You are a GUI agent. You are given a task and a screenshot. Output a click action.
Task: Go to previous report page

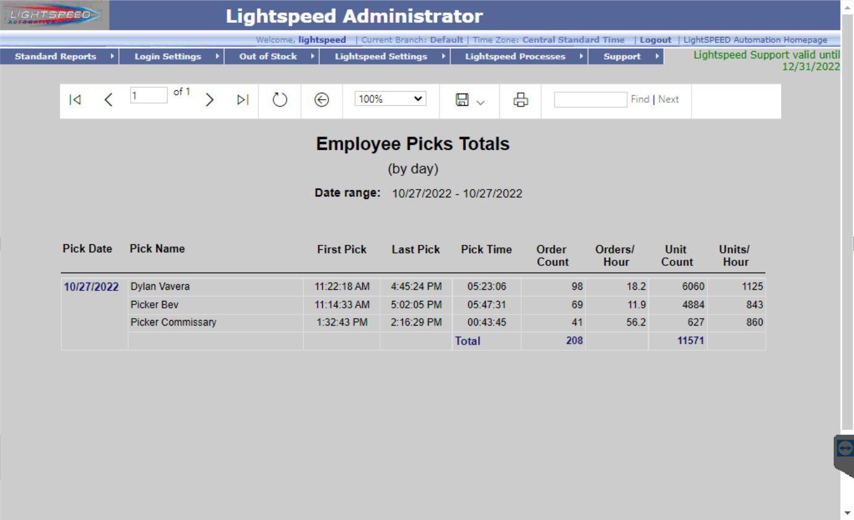point(108,100)
